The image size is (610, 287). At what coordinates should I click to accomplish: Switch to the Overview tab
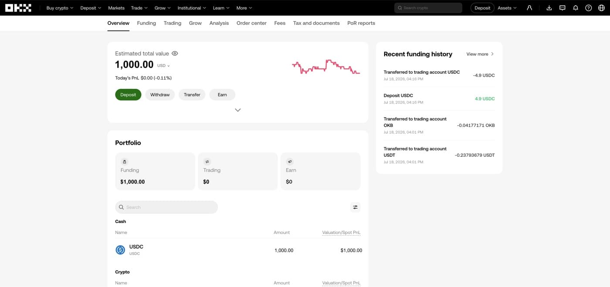[119, 23]
